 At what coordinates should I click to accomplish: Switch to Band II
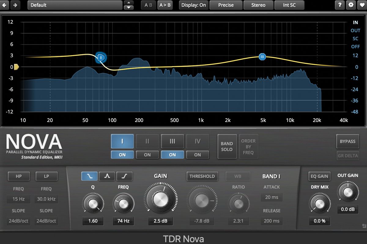point(147,141)
